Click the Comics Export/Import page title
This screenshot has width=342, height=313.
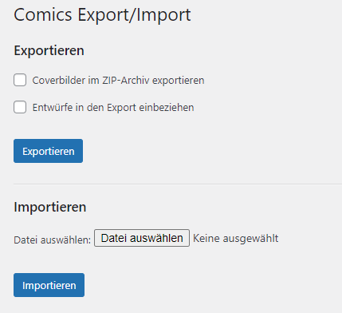pos(102,14)
